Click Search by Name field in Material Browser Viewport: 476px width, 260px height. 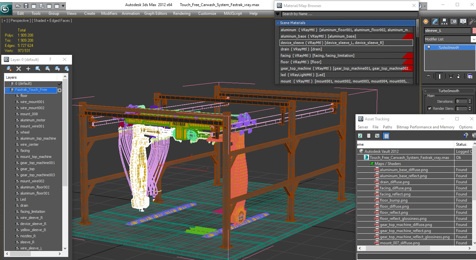click(x=350, y=14)
